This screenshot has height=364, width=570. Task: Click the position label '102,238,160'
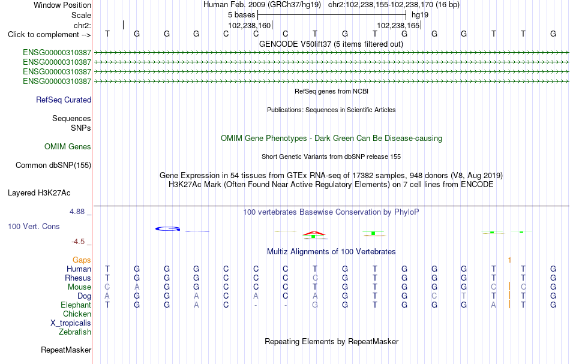click(x=250, y=25)
